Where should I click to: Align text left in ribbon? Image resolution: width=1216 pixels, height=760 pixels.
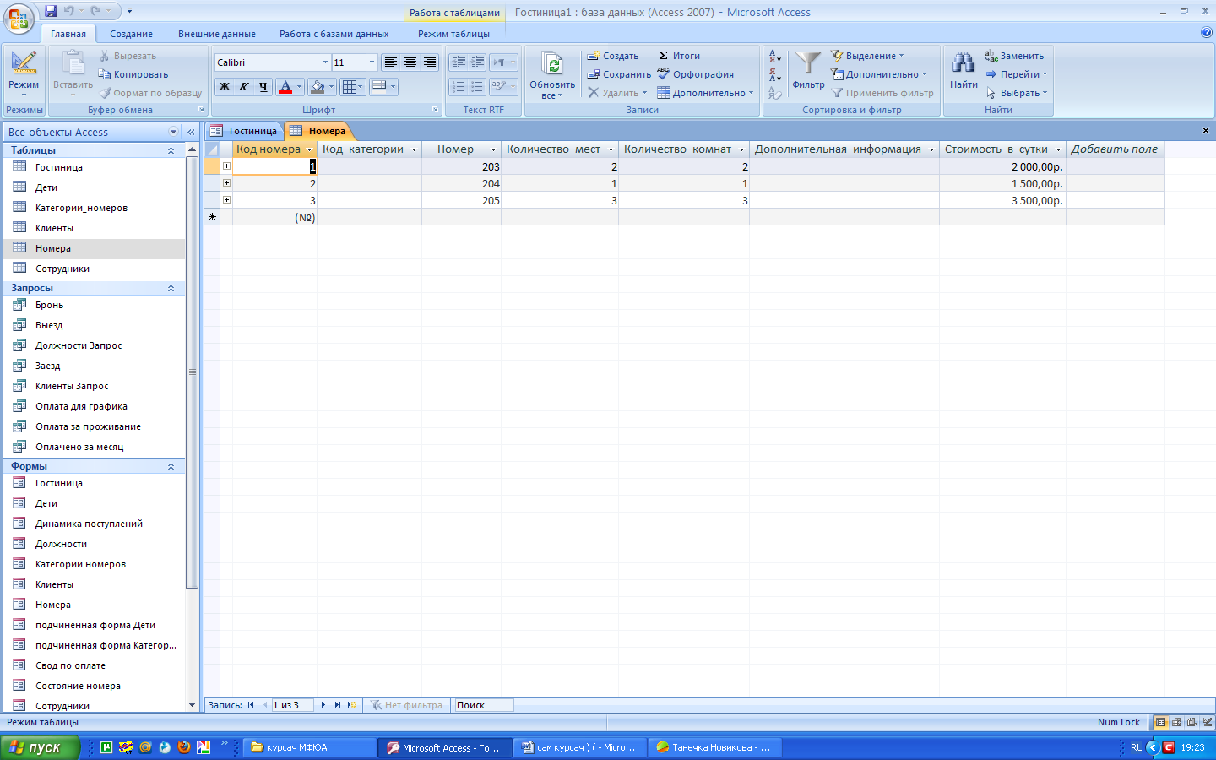click(390, 62)
